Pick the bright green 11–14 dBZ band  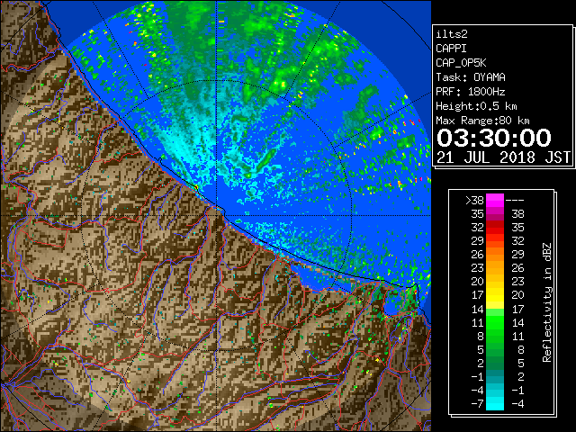coord(495,322)
